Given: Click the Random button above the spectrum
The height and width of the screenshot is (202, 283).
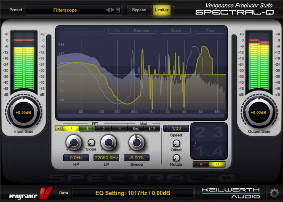Looking at the screenshot, I should (x=141, y=31).
